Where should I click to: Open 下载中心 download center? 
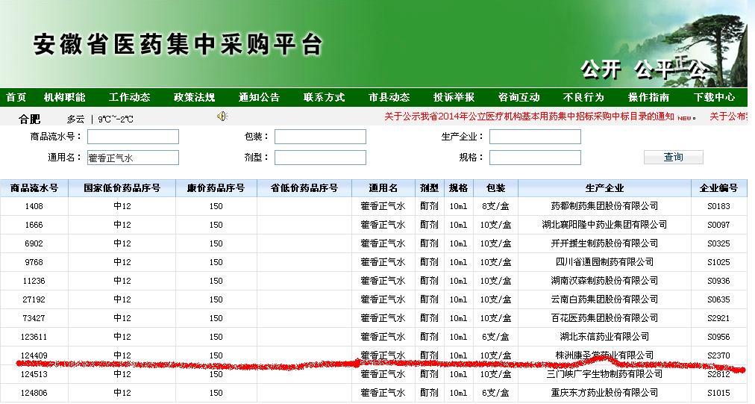(x=714, y=97)
